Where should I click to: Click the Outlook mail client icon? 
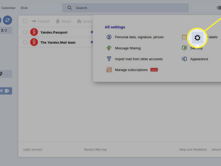click(7, 91)
